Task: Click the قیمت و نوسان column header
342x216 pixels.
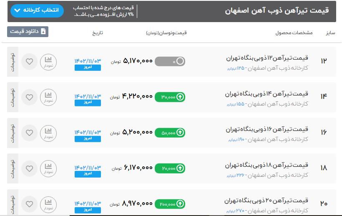Action: tap(166, 33)
